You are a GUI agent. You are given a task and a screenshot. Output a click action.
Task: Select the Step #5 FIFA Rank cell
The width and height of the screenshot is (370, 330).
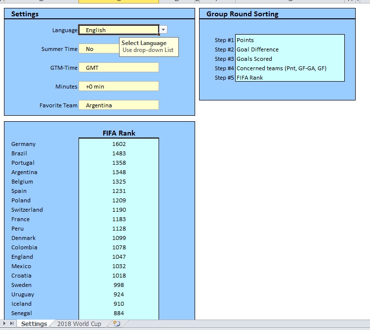(290, 77)
